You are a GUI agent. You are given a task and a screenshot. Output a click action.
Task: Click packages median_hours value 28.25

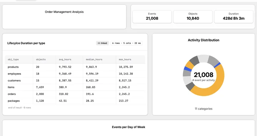[x=90, y=101]
